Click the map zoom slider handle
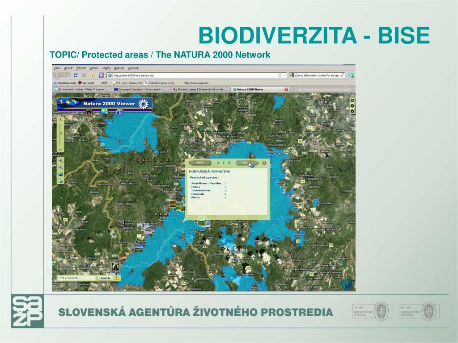The height and width of the screenshot is (343, 458). point(60,133)
